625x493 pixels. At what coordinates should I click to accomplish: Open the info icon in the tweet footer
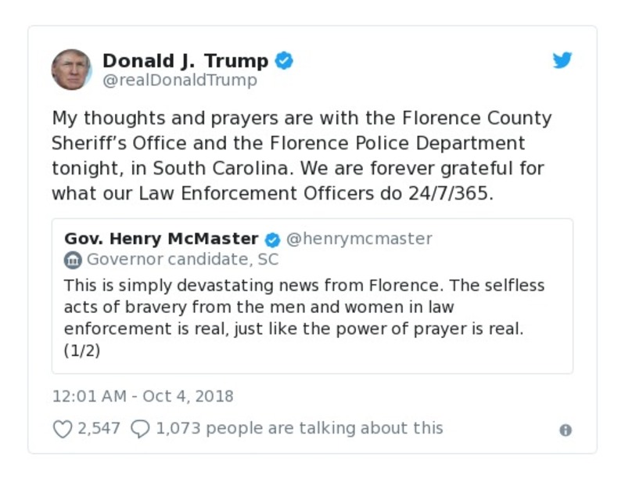coord(566,430)
